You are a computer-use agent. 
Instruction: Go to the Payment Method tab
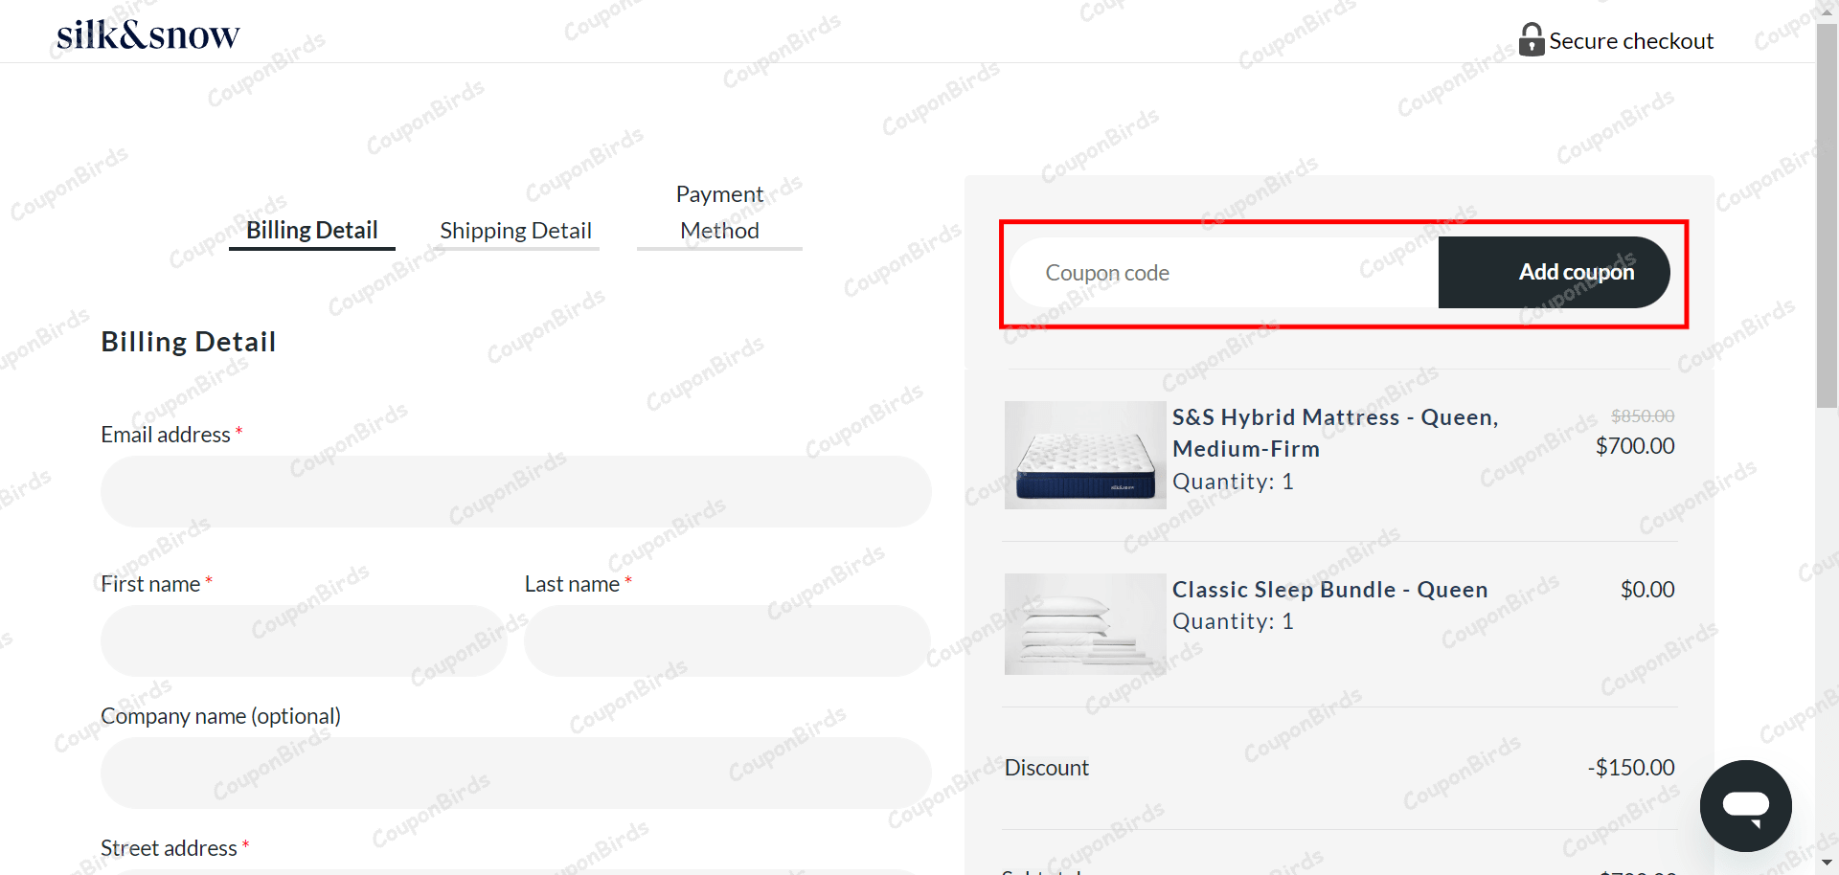[719, 213]
